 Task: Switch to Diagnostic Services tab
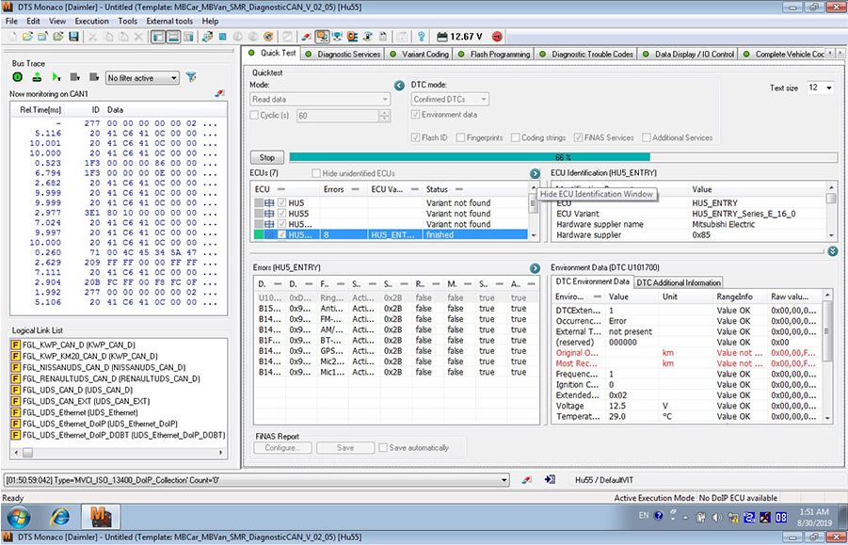click(343, 54)
